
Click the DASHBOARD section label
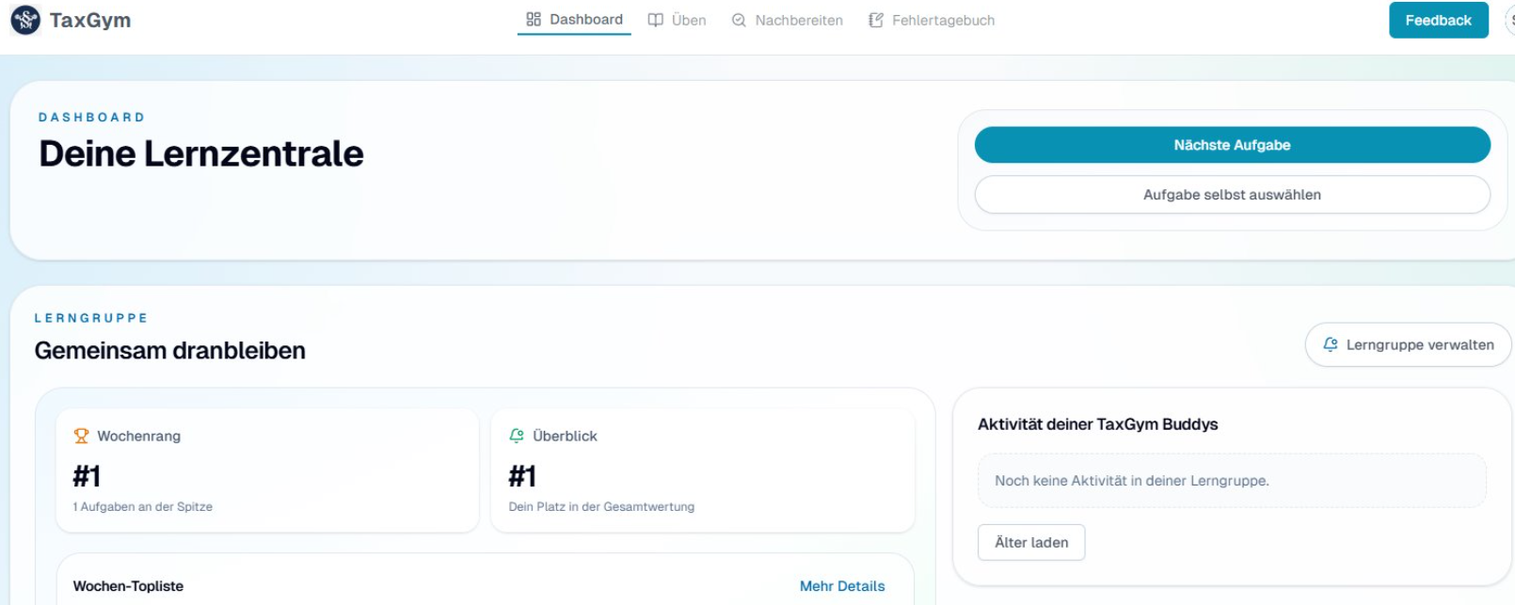click(x=92, y=118)
